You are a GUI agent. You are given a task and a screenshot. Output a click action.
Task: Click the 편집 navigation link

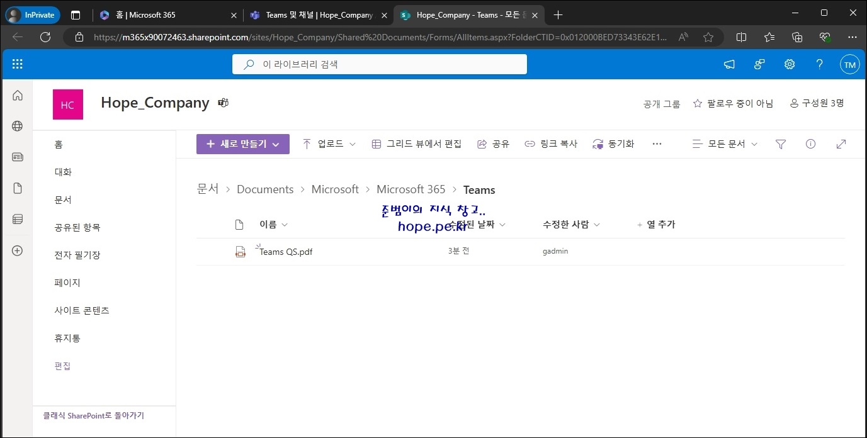(x=62, y=366)
